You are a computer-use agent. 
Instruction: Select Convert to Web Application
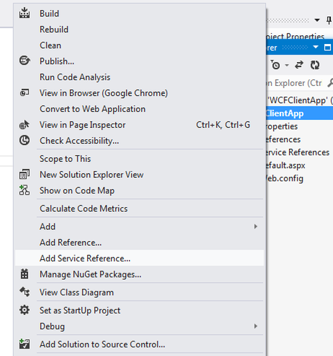(139, 109)
